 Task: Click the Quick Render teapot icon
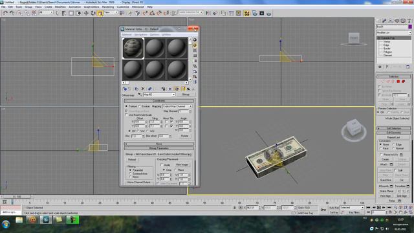(x=268, y=13)
